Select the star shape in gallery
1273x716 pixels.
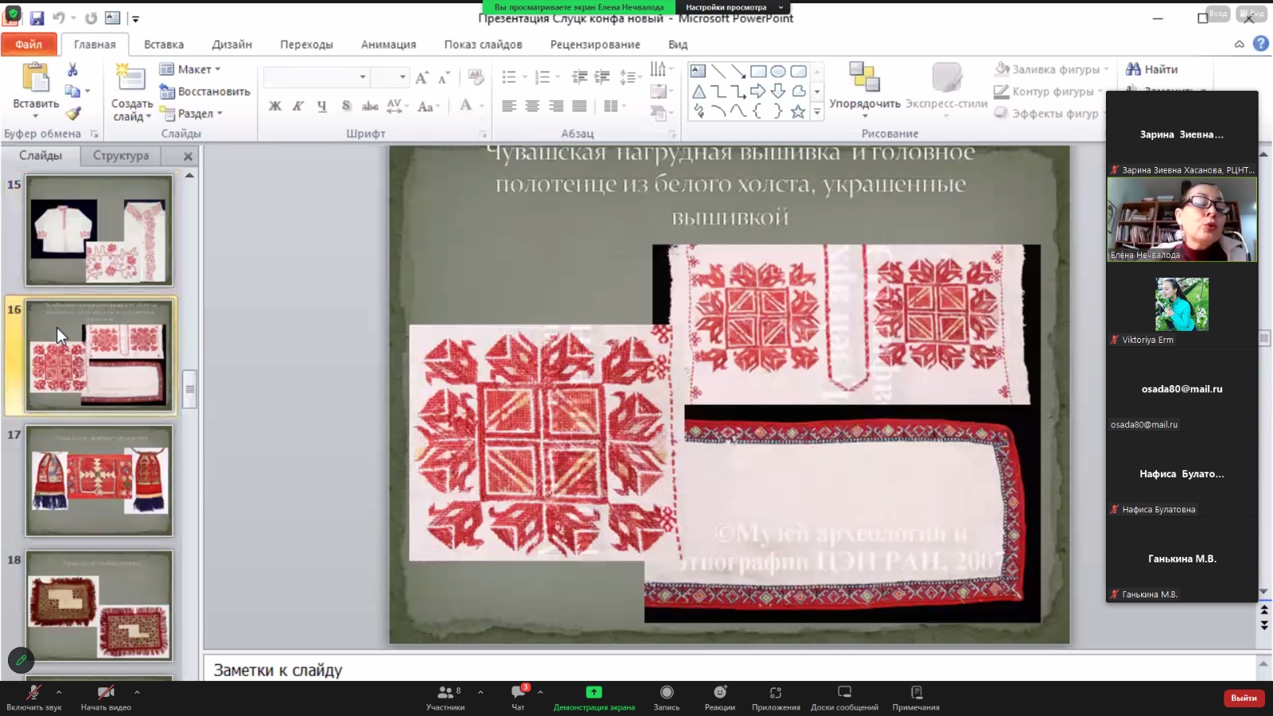(x=798, y=111)
